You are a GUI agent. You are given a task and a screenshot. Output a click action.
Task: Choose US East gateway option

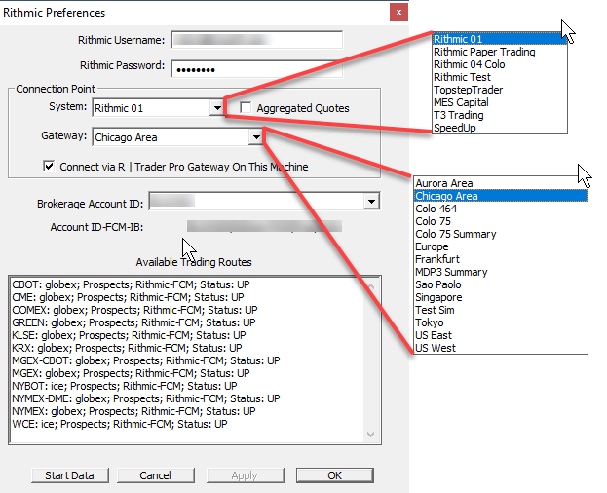pyautogui.click(x=434, y=335)
